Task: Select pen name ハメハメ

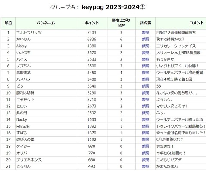Action: (x=24, y=79)
